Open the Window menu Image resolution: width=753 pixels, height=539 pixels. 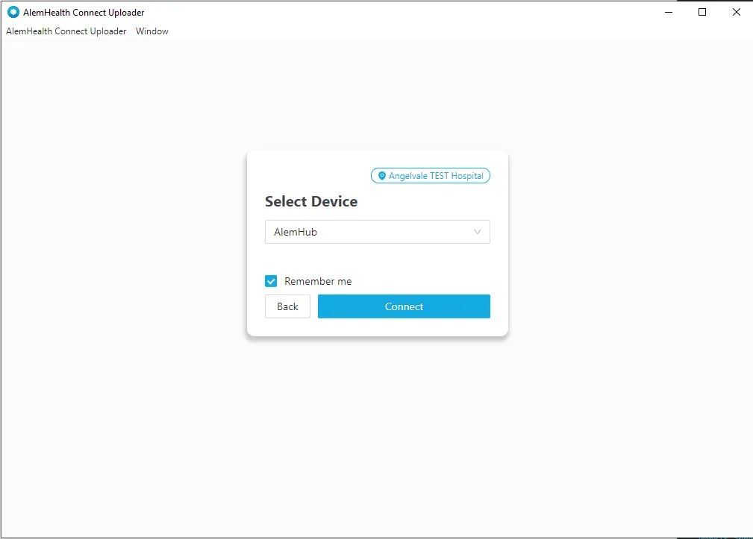[152, 31]
